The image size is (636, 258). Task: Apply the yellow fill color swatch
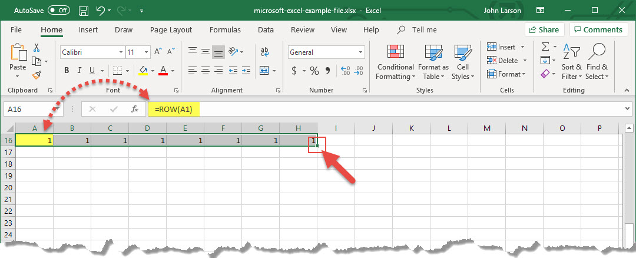coord(143,71)
